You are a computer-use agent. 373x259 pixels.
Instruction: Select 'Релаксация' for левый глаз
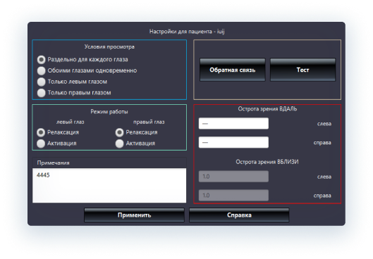(41, 132)
